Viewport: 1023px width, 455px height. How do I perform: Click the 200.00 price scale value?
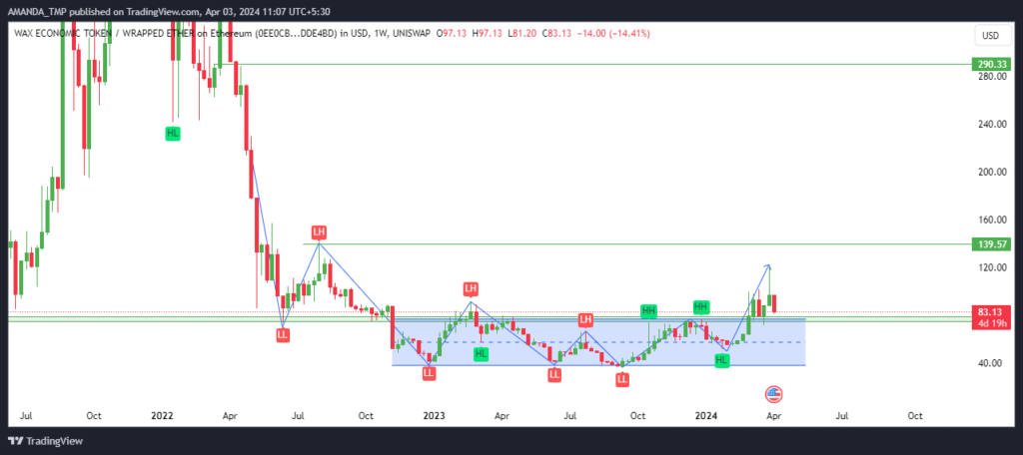(x=990, y=172)
